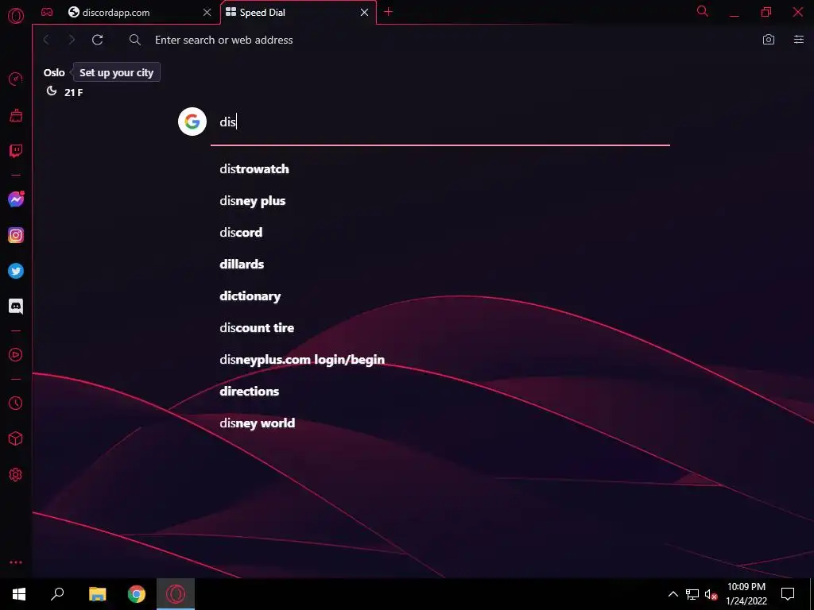Select 'distrowatch' suggestion
The image size is (814, 610).
pyautogui.click(x=254, y=169)
